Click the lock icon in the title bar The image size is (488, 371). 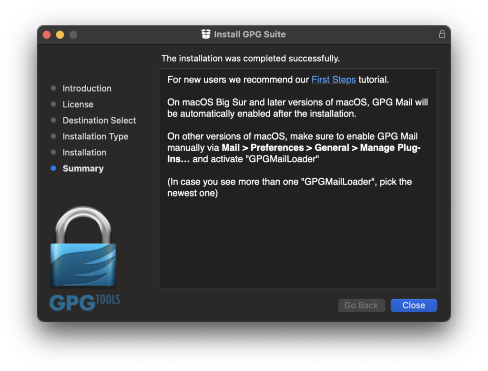(442, 34)
